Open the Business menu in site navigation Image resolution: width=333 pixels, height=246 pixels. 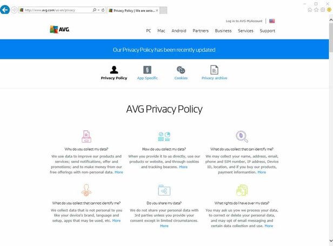pos(223,31)
